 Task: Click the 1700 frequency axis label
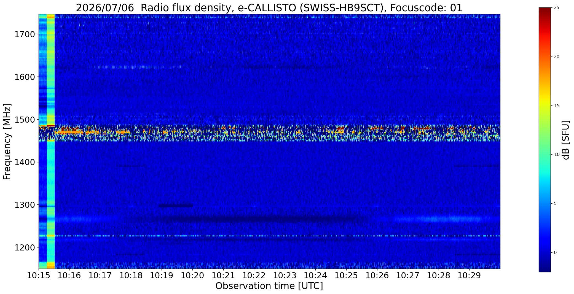pos(25,34)
